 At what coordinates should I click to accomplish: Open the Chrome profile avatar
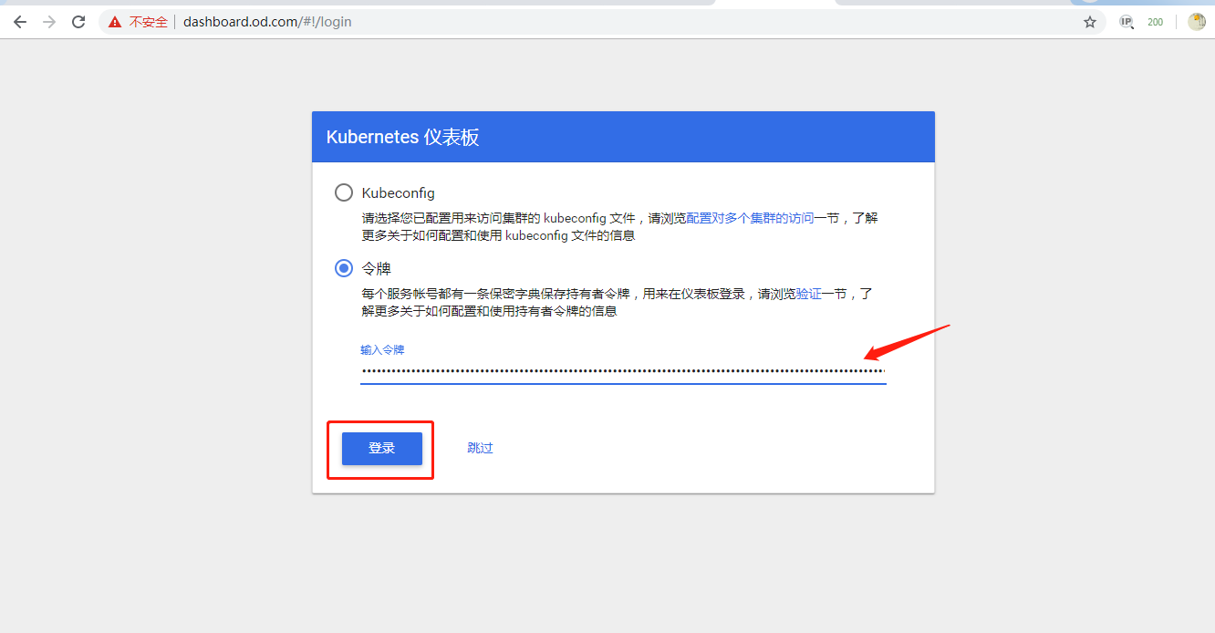(1197, 22)
